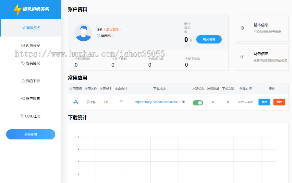Click the 云打包 app store icon
Viewport: 292px width, 183px height.
coord(76,102)
